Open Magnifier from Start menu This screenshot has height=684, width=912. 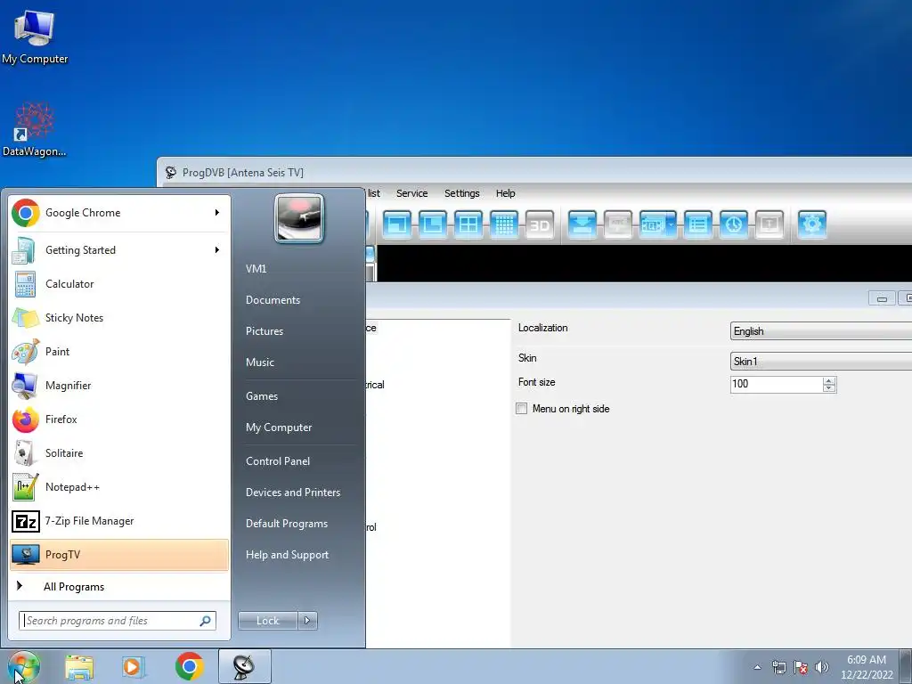point(119,385)
